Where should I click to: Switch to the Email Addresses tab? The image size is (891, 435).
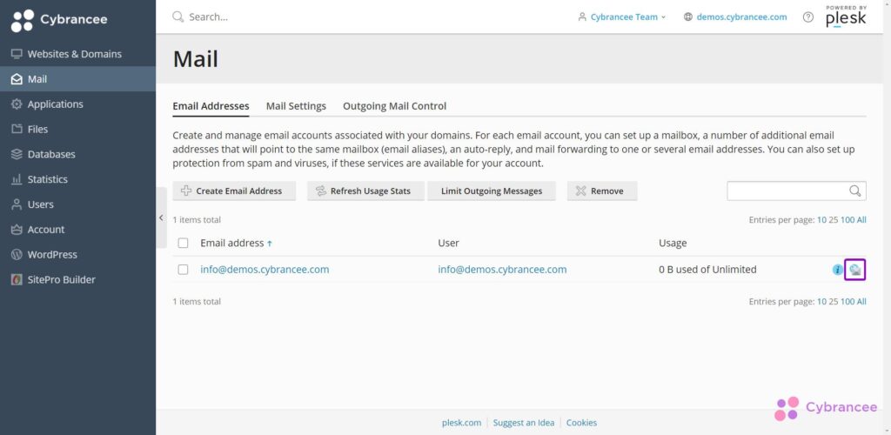(x=211, y=106)
